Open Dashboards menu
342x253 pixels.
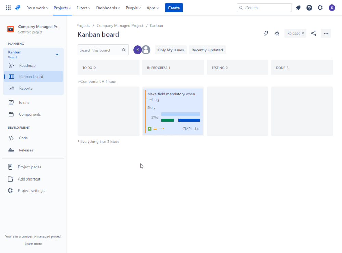click(108, 8)
